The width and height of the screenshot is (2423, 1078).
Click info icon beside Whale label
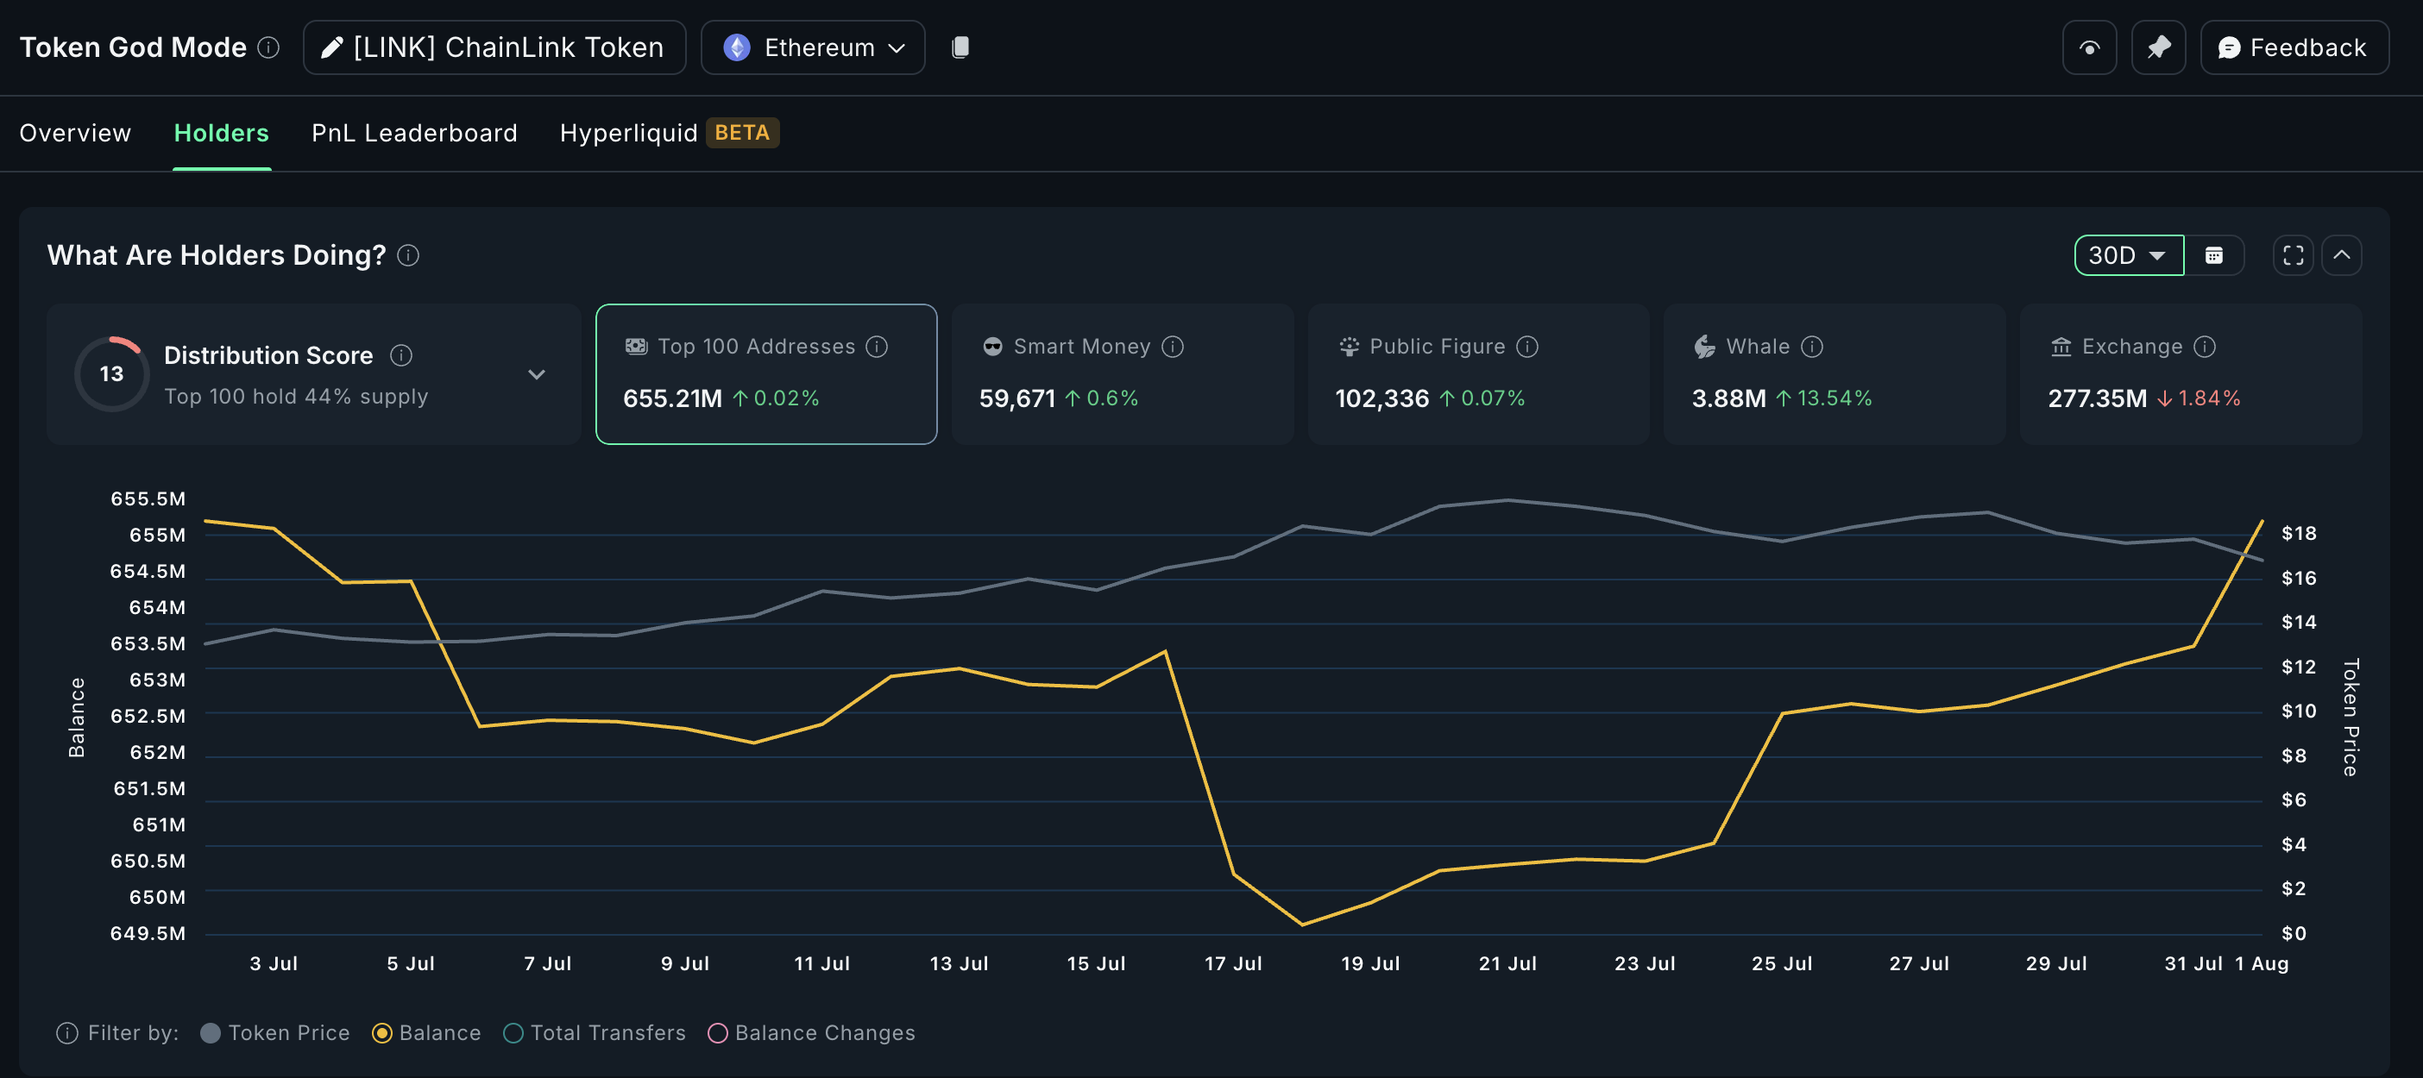1811,347
